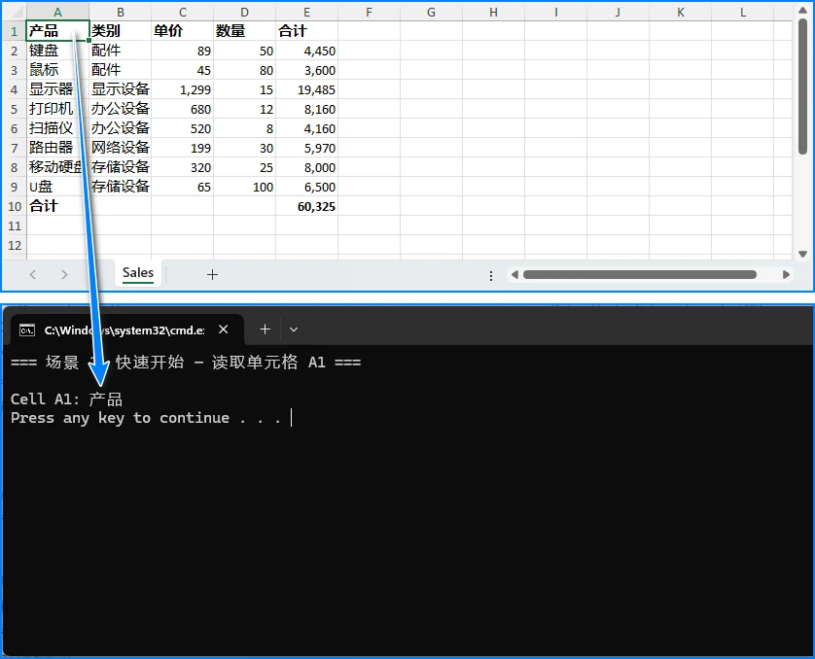Screen dimensions: 815x659
Task: Click the spreadsheet vertical scrollbar thumb
Action: pyautogui.click(x=802, y=87)
